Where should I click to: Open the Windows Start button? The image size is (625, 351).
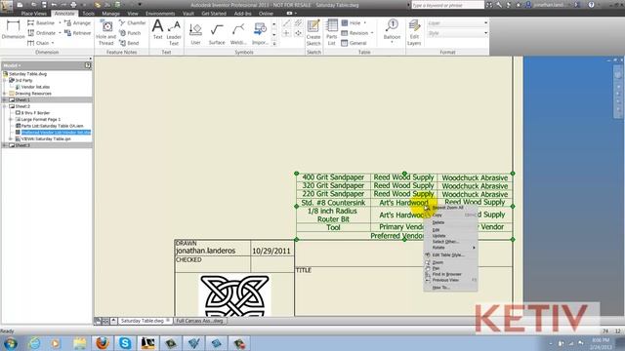(11, 343)
